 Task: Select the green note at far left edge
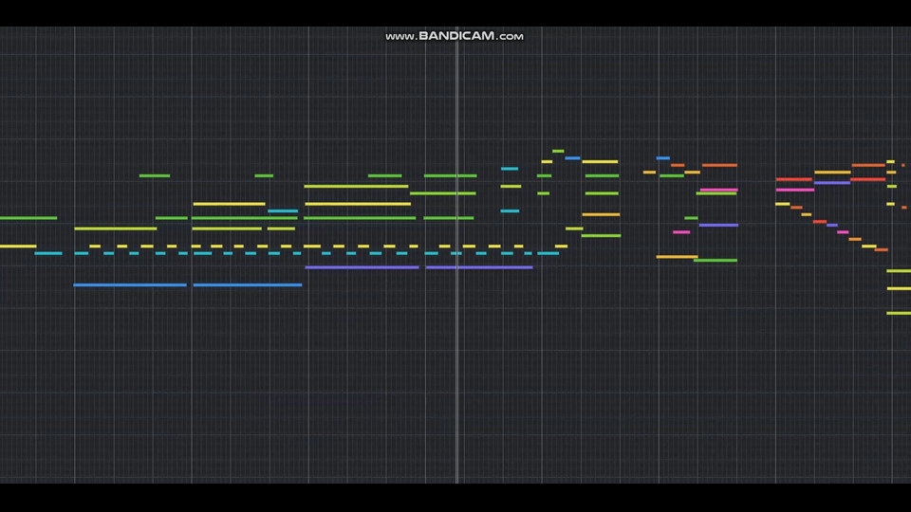[28, 218]
